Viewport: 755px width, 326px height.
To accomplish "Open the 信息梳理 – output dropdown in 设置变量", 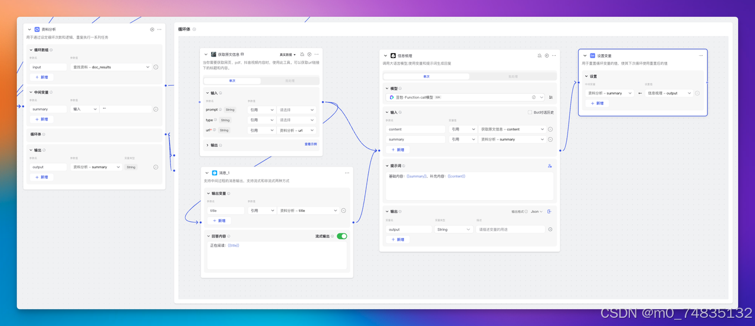I will (x=669, y=93).
